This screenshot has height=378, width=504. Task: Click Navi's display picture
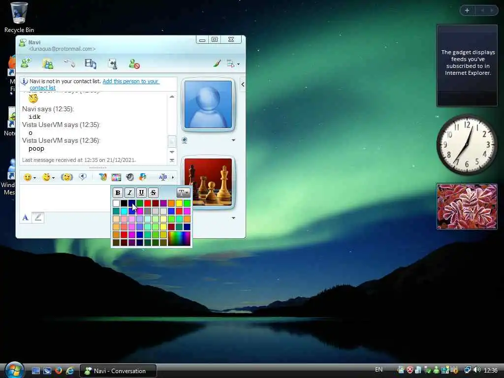208,104
